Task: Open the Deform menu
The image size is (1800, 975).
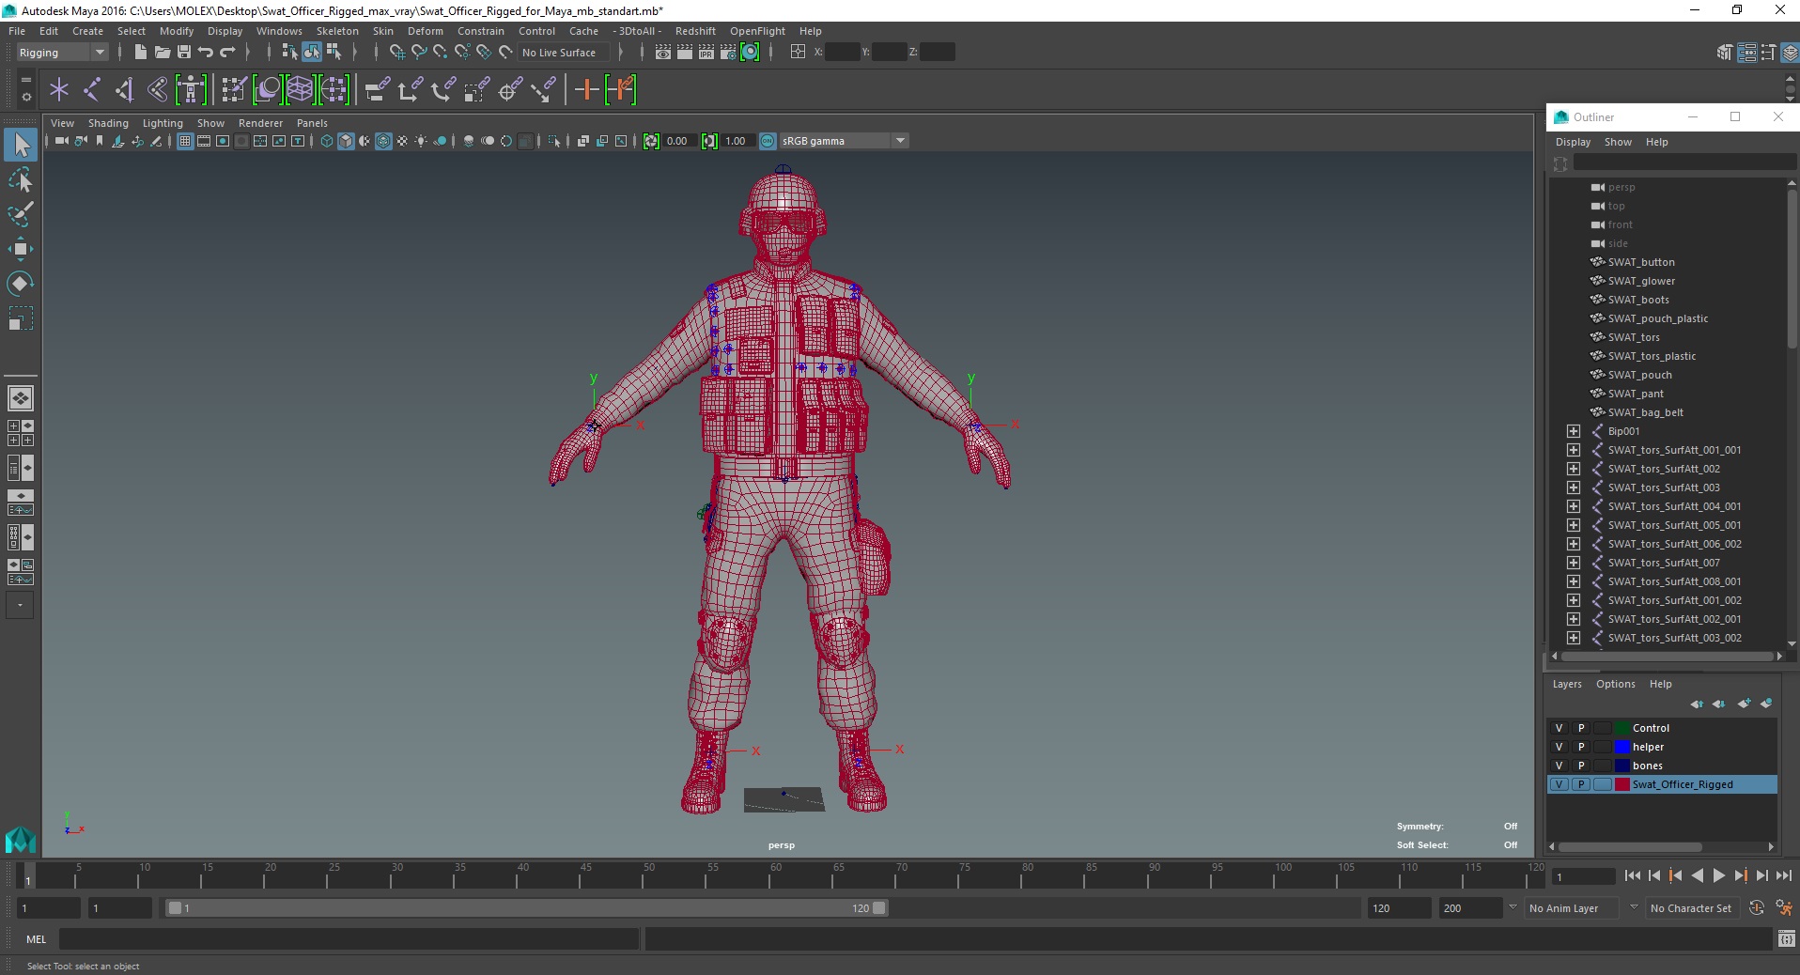Action: [425, 31]
